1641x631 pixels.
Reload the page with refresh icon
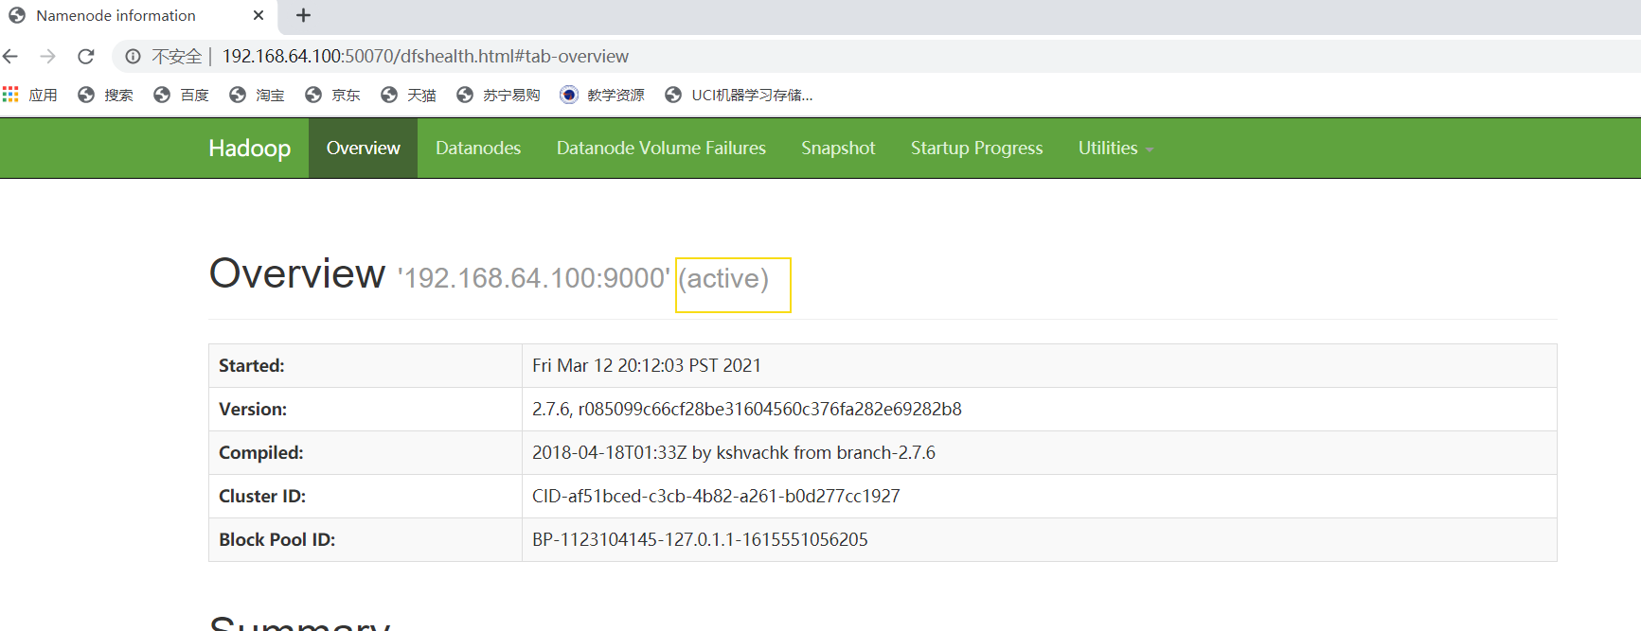86,57
